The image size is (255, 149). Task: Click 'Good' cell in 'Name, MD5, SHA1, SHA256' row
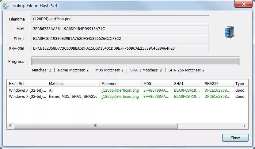coord(240,97)
